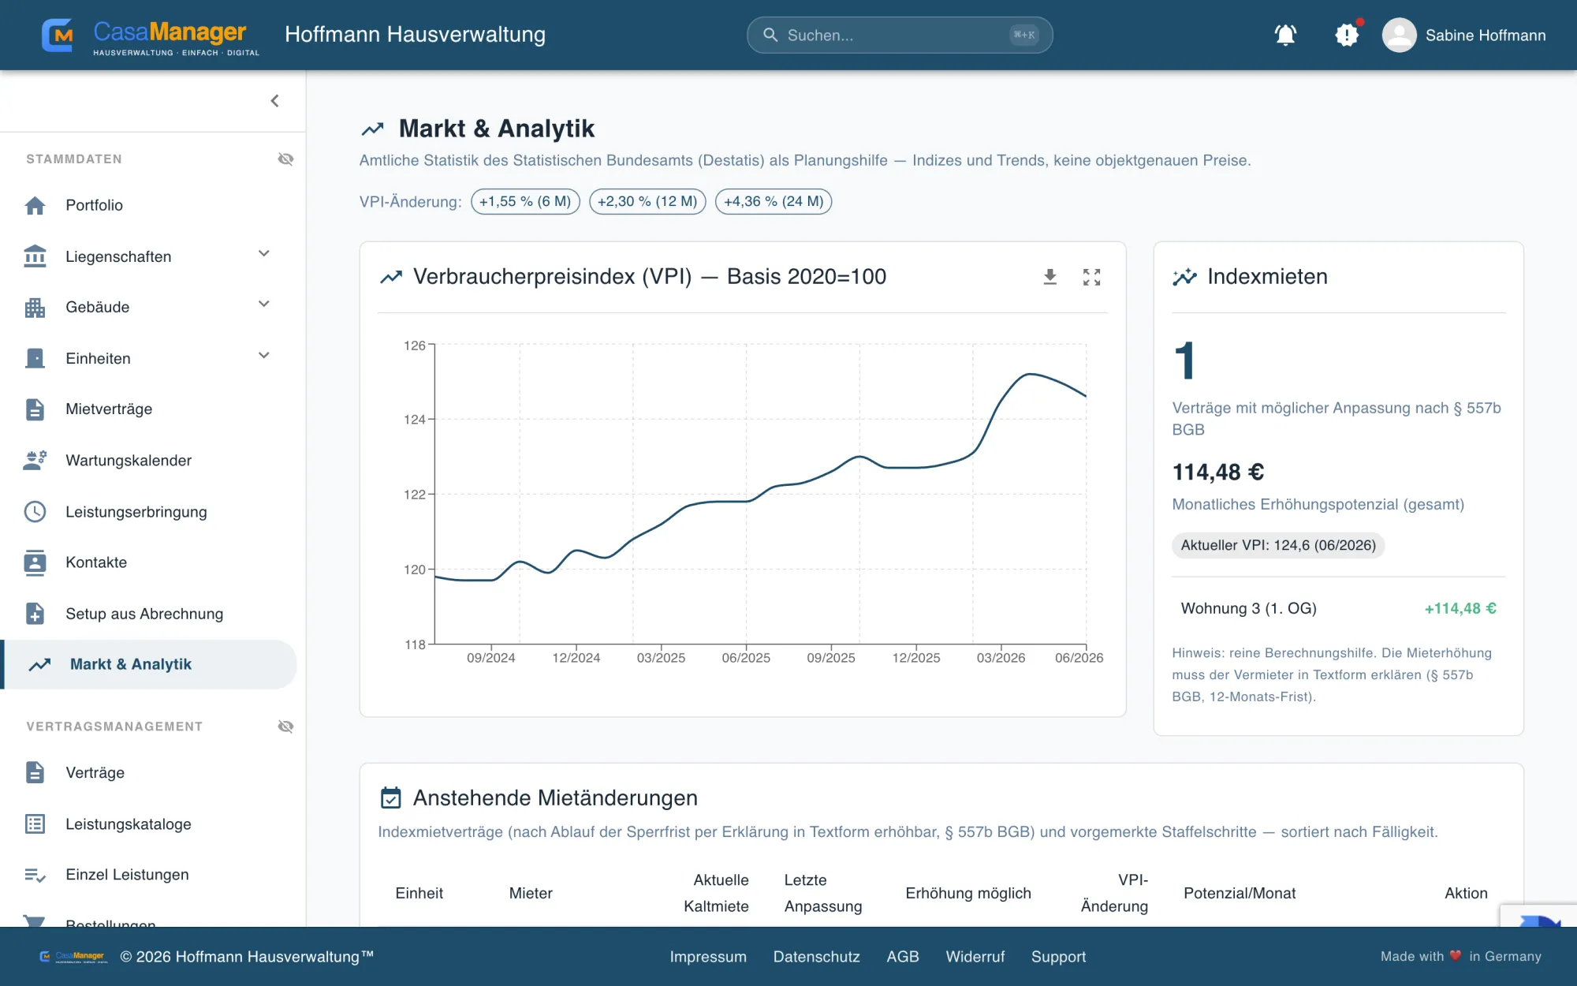This screenshot has width=1577, height=986.
Task: Click the Leistungskataloge list icon
Action: [35, 824]
